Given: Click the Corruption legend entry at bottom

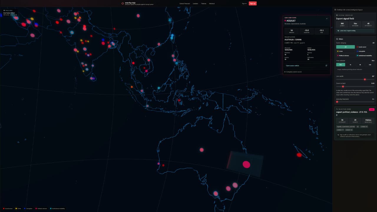Looking at the screenshot, I should pyautogui.click(x=29, y=208).
